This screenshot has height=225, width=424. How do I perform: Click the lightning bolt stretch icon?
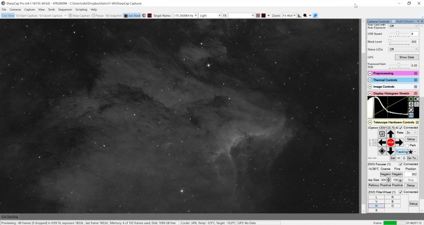point(411,104)
